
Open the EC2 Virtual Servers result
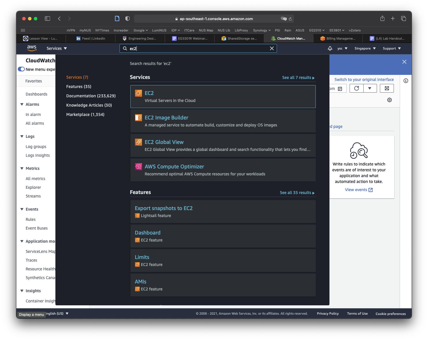[x=223, y=96]
